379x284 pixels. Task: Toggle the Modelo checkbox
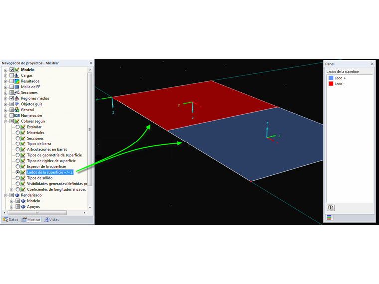[12, 70]
